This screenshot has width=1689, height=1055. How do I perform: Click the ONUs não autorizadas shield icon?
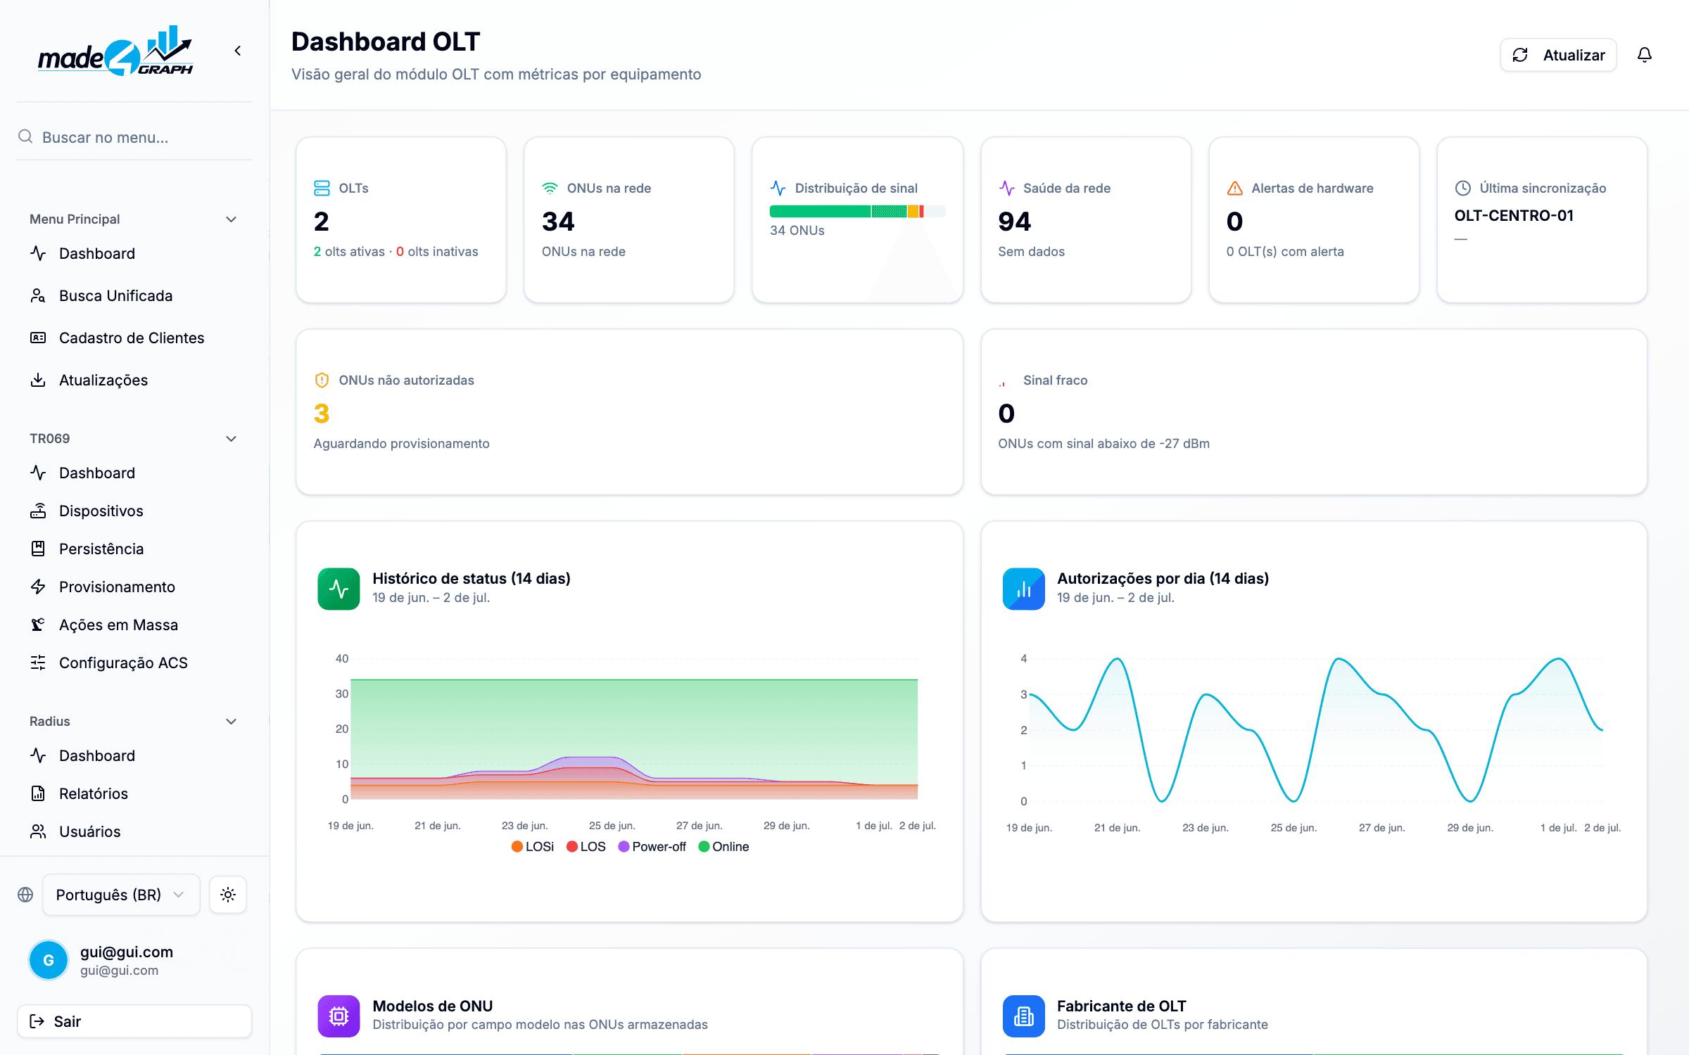point(322,380)
